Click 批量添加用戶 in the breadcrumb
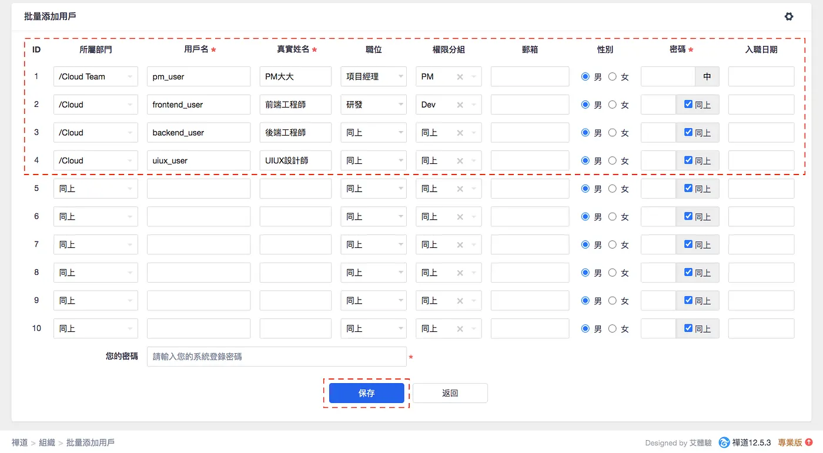The height and width of the screenshot is (453, 823). click(91, 442)
